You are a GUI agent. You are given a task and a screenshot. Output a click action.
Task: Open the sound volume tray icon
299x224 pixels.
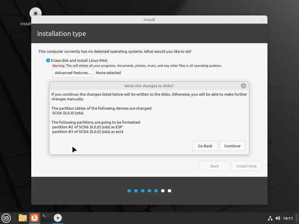pyautogui.click(x=278, y=218)
